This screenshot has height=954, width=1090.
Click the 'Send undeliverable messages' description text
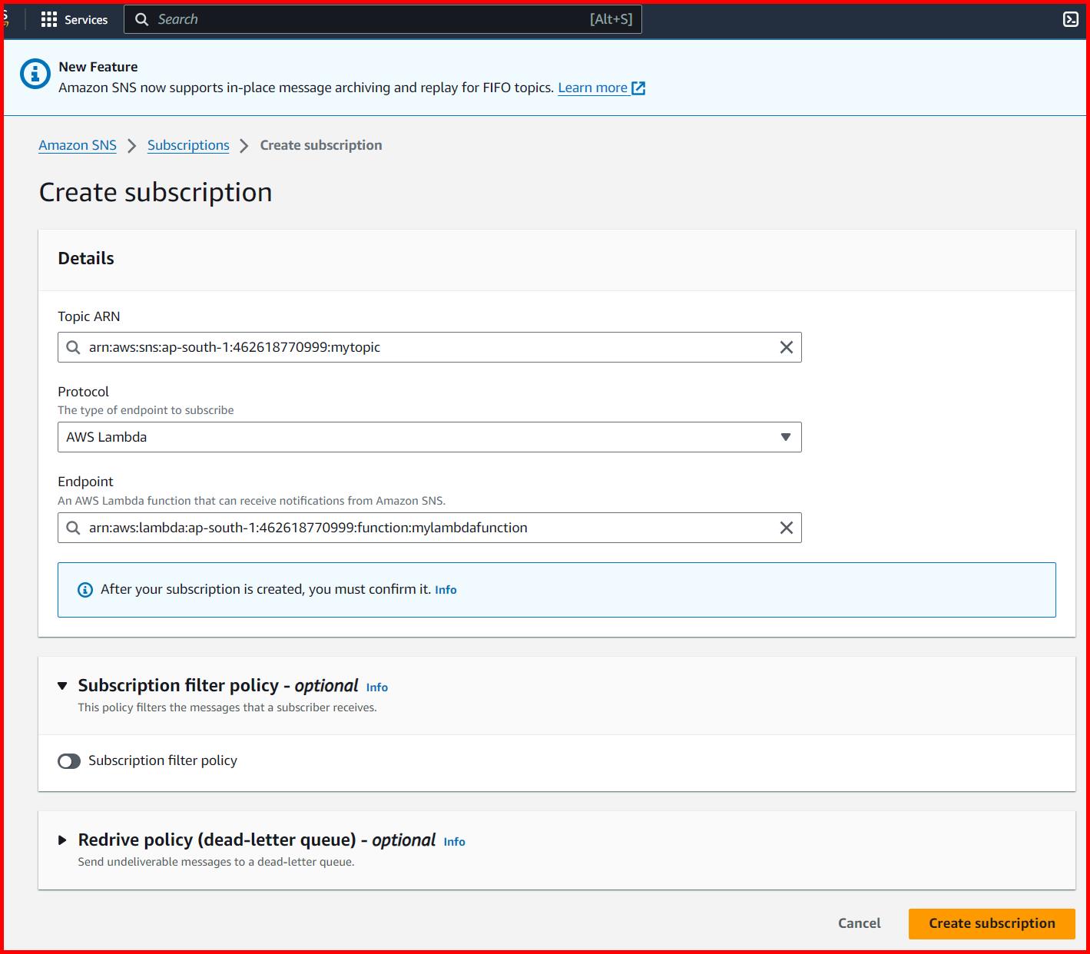coord(216,862)
